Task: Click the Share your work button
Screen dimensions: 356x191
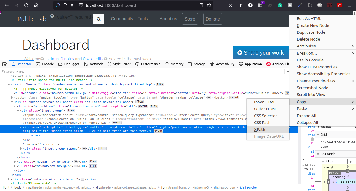Action: coord(260,53)
